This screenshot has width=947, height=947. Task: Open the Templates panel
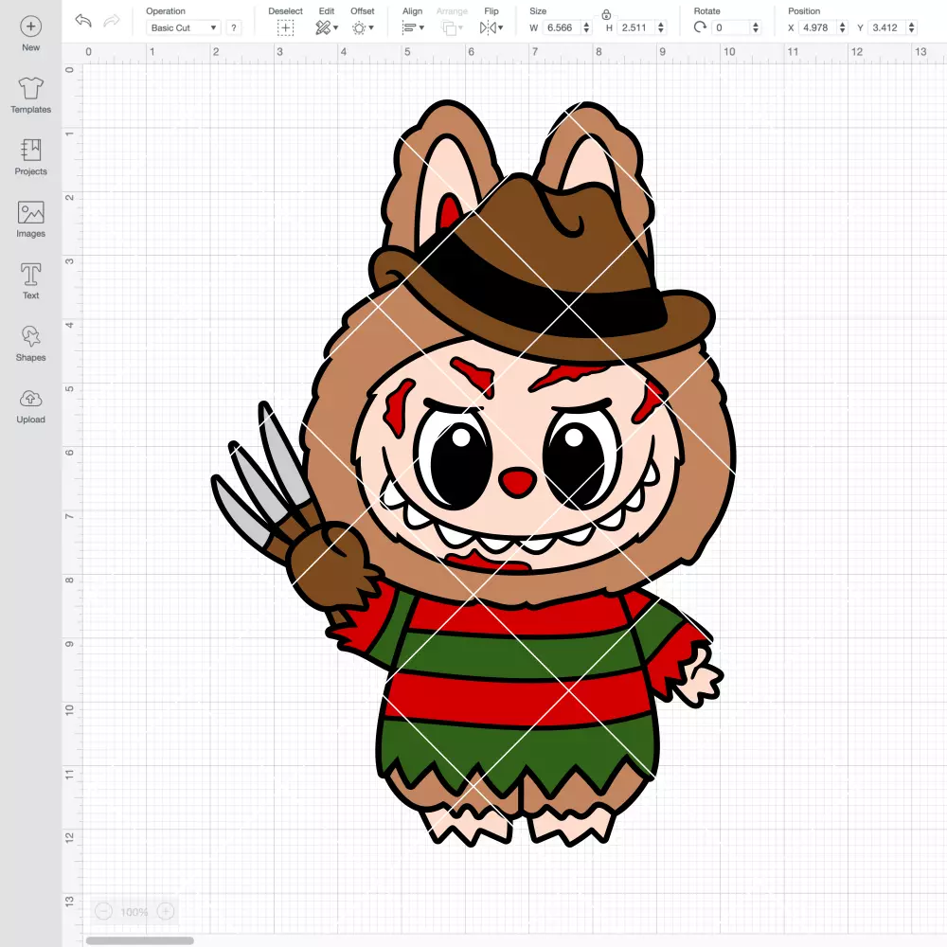[x=31, y=96]
